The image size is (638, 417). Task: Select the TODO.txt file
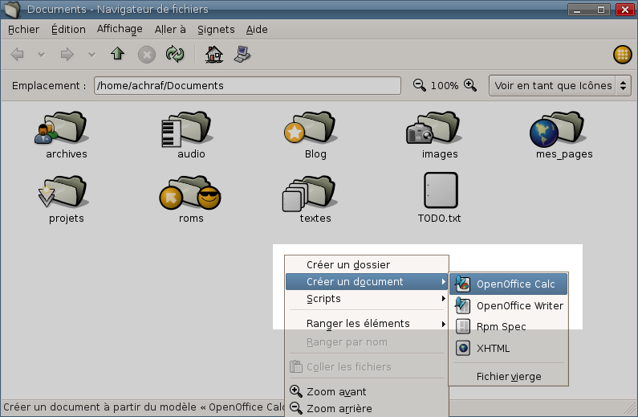click(x=440, y=198)
